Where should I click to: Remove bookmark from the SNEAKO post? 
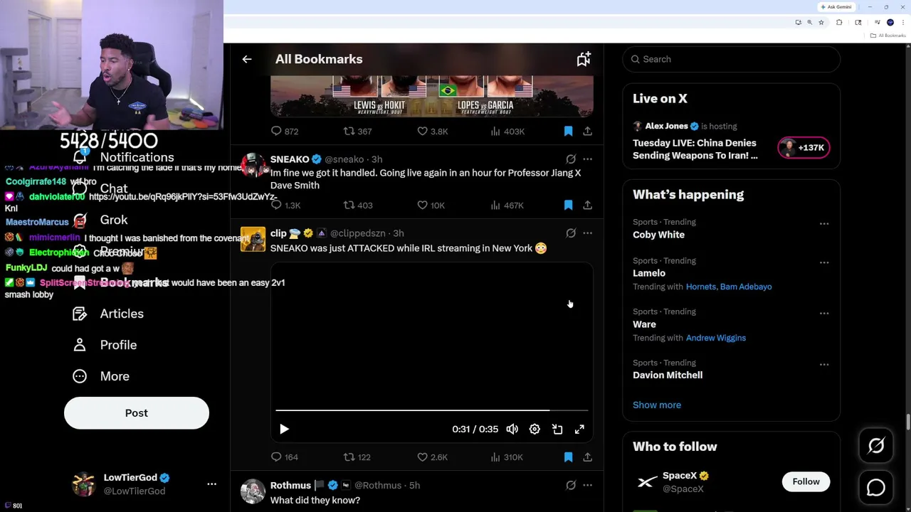[568, 205]
